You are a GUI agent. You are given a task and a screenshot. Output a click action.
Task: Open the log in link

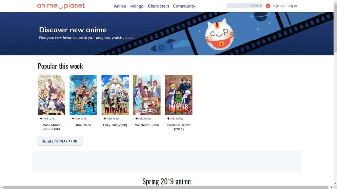click(292, 6)
